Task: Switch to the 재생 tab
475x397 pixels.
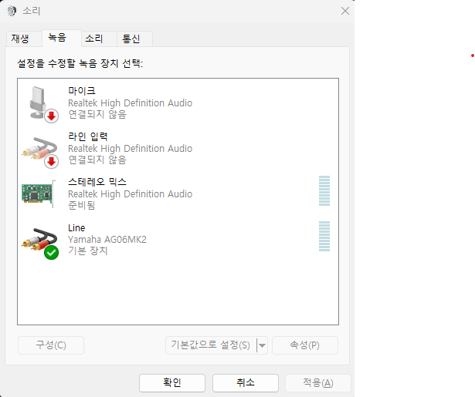Action: click(21, 39)
